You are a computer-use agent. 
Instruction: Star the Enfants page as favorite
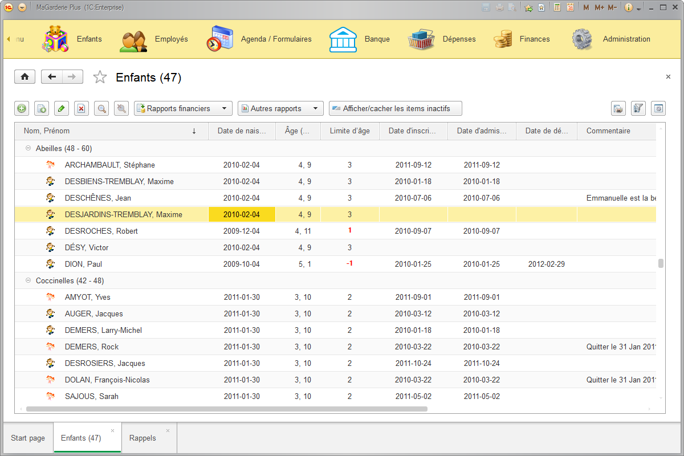100,76
